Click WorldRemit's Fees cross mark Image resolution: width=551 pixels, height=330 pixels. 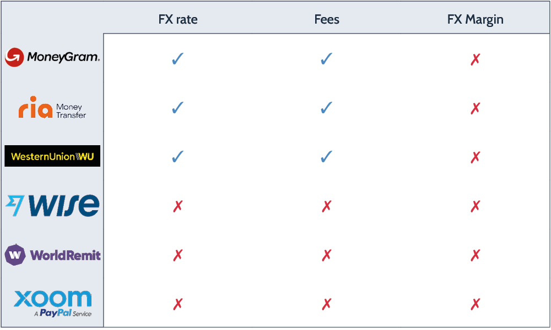(327, 256)
